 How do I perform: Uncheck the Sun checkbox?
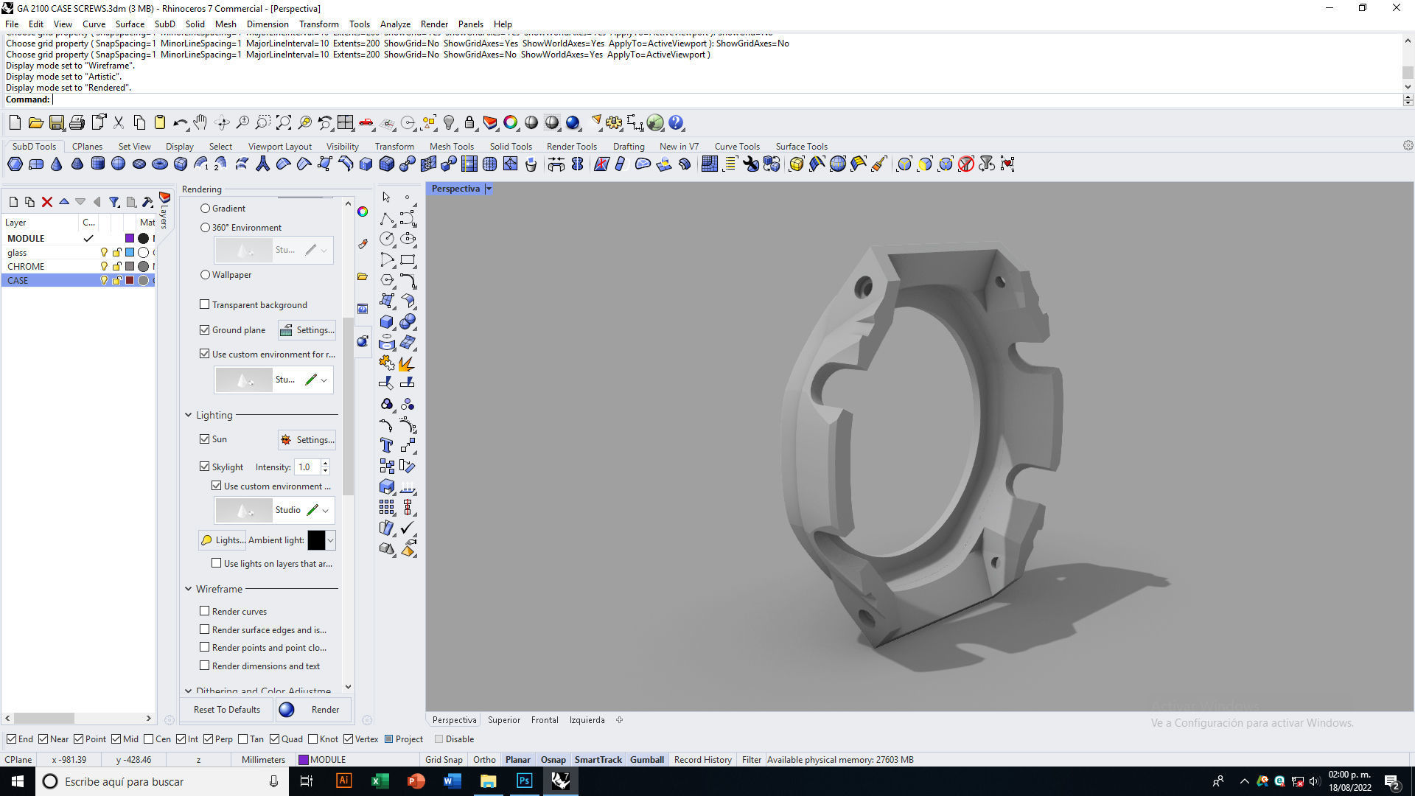pyautogui.click(x=205, y=439)
